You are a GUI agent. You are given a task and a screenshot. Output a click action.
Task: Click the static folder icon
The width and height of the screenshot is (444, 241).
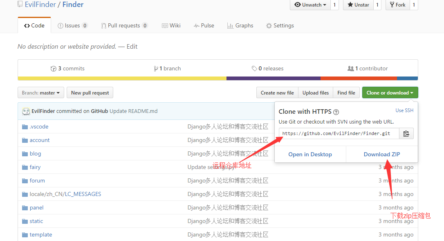(x=25, y=221)
